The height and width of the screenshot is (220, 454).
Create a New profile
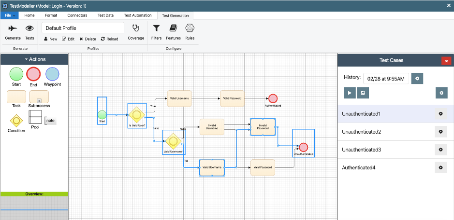50,39
